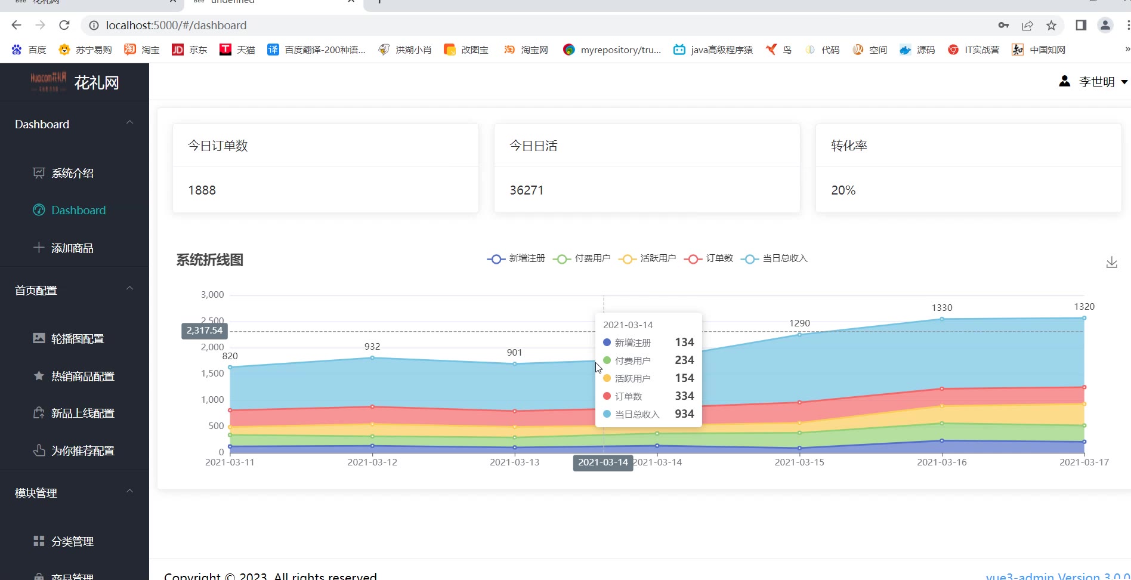Open the password key icon in address bar
This screenshot has width=1131, height=580.
pyautogui.click(x=1003, y=25)
